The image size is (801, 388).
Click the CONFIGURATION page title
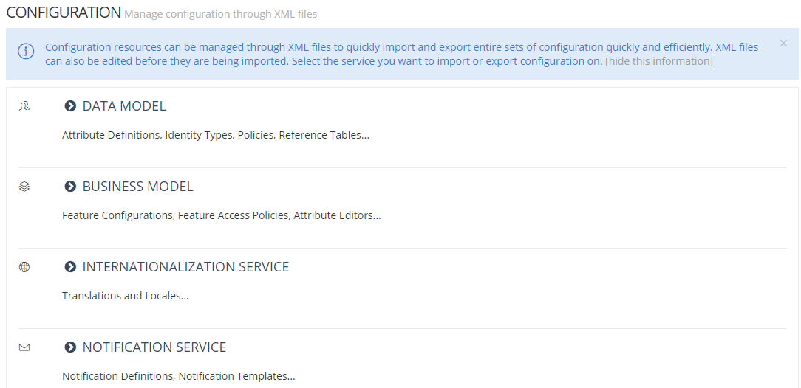(64, 13)
